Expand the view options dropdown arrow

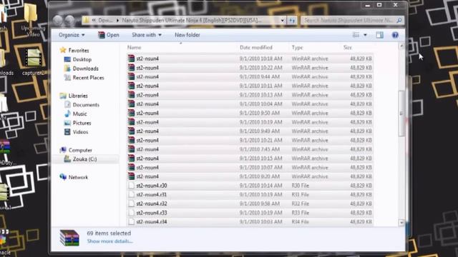[x=365, y=35]
